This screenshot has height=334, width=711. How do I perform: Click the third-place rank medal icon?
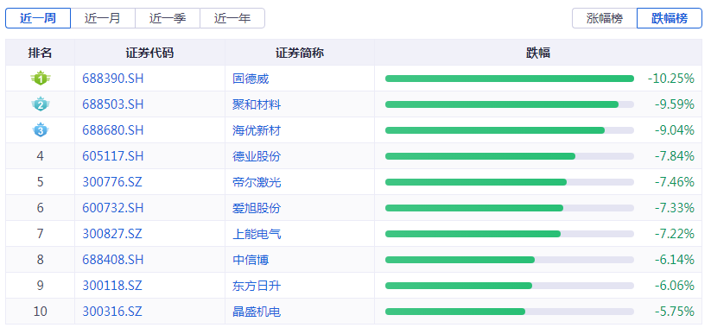coord(41,130)
